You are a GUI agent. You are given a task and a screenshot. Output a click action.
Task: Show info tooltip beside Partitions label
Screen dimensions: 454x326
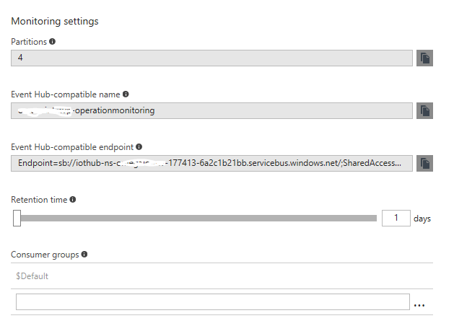coord(53,42)
